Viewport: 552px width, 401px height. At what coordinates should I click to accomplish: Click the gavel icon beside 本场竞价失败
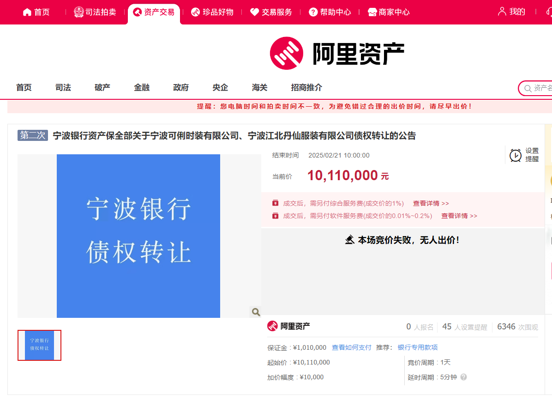(349, 240)
